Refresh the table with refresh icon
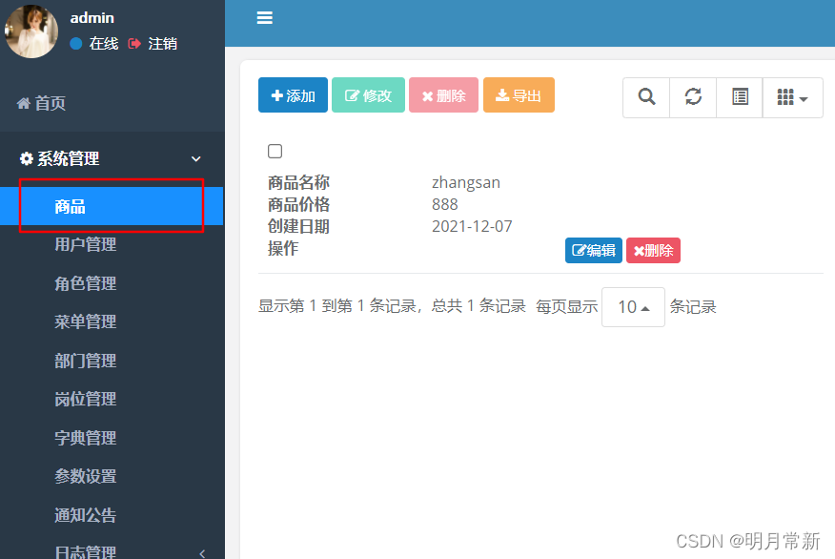Screen dimensions: 835x559 click(x=693, y=97)
